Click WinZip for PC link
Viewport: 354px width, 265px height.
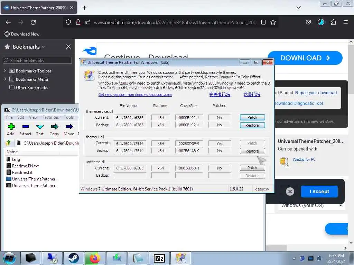click(x=304, y=159)
